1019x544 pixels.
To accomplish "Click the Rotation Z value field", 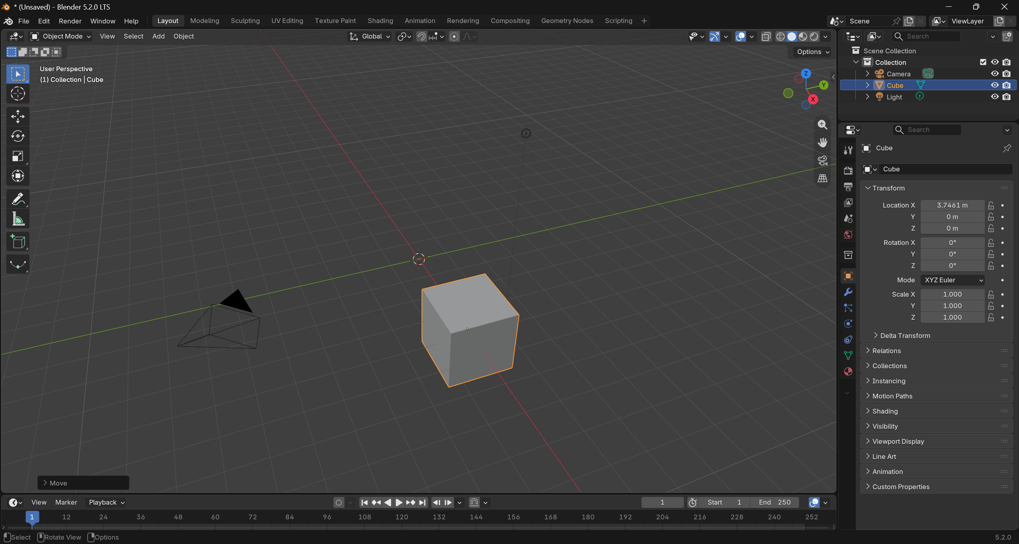I will pos(953,266).
